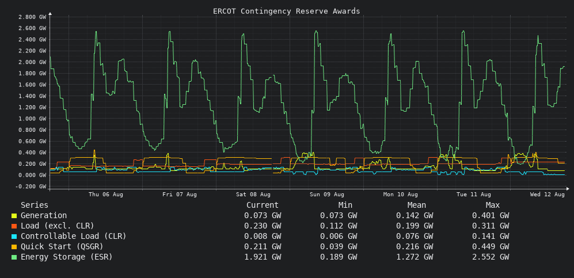574x278 pixels.
Task: Click Controllable Load max value 0.141 GW
Action: pyautogui.click(x=491, y=237)
